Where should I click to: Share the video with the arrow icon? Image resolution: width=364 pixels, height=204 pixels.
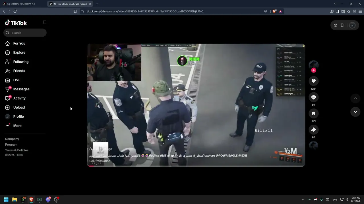[x=314, y=129]
